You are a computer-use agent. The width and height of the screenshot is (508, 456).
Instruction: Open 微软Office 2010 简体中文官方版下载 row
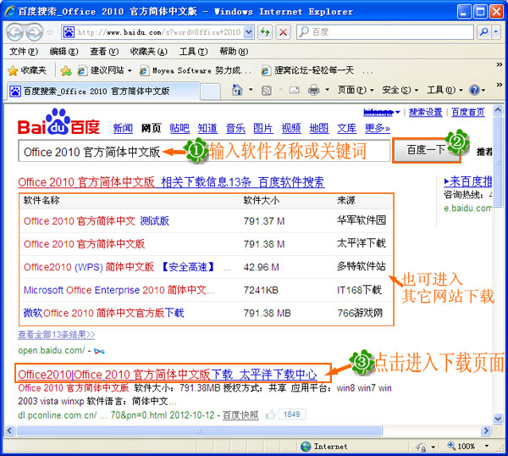(x=103, y=313)
